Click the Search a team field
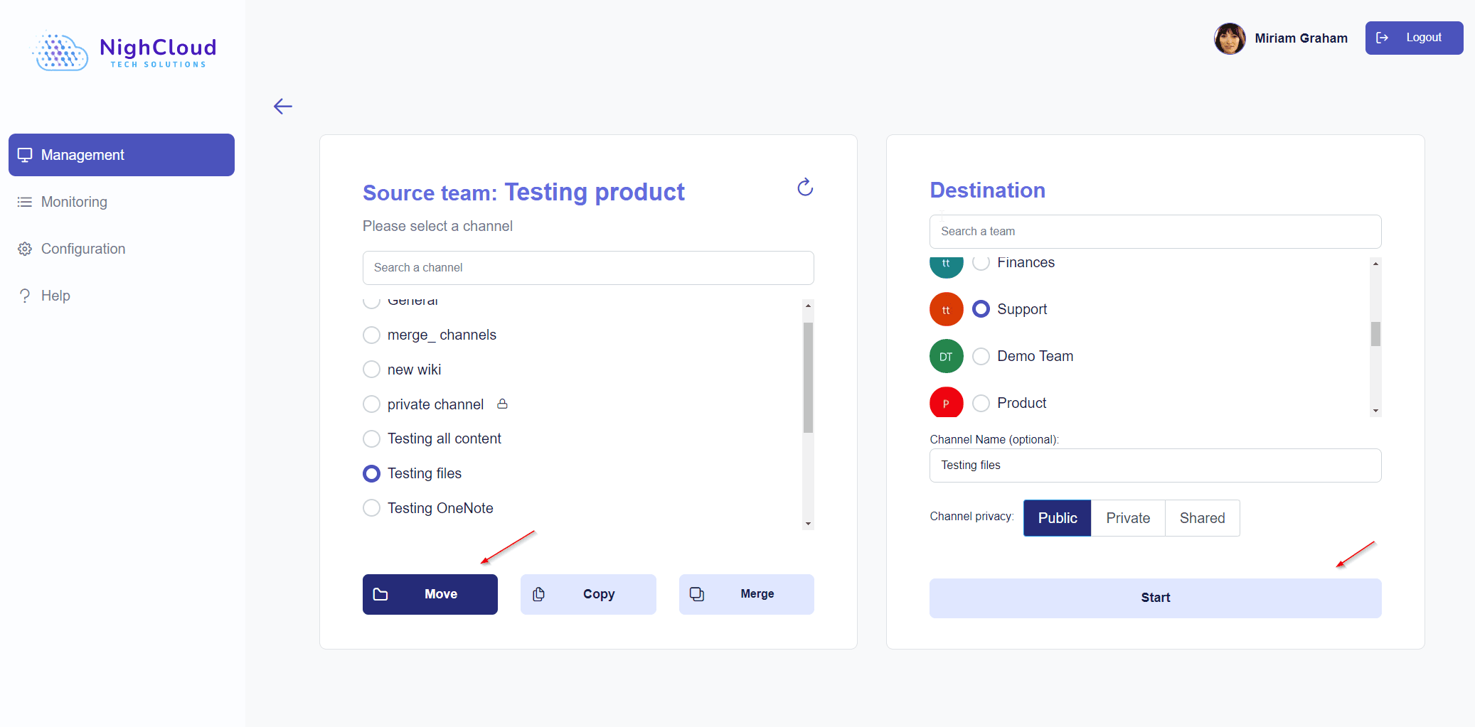The height and width of the screenshot is (727, 1475). click(x=1154, y=232)
